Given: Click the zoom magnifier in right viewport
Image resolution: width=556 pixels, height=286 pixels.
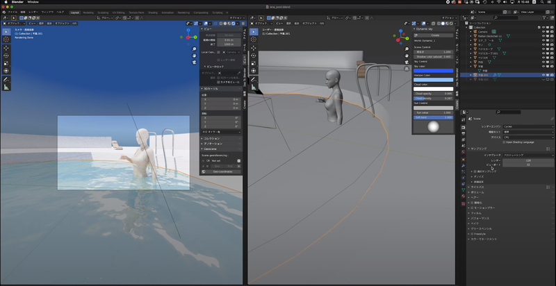Looking at the screenshot, I should [x=407, y=49].
